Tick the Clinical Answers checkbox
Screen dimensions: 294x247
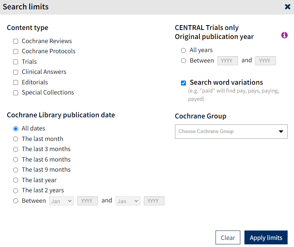pos(15,72)
